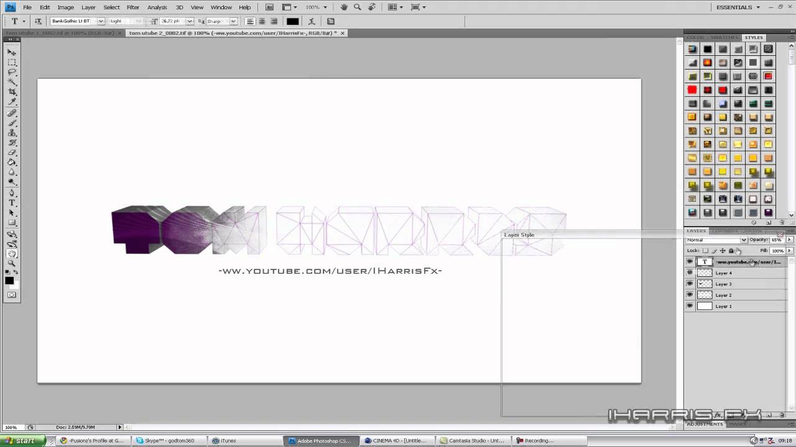Select the Eyedropper tool
Image resolution: width=796 pixels, height=447 pixels.
coord(12,102)
